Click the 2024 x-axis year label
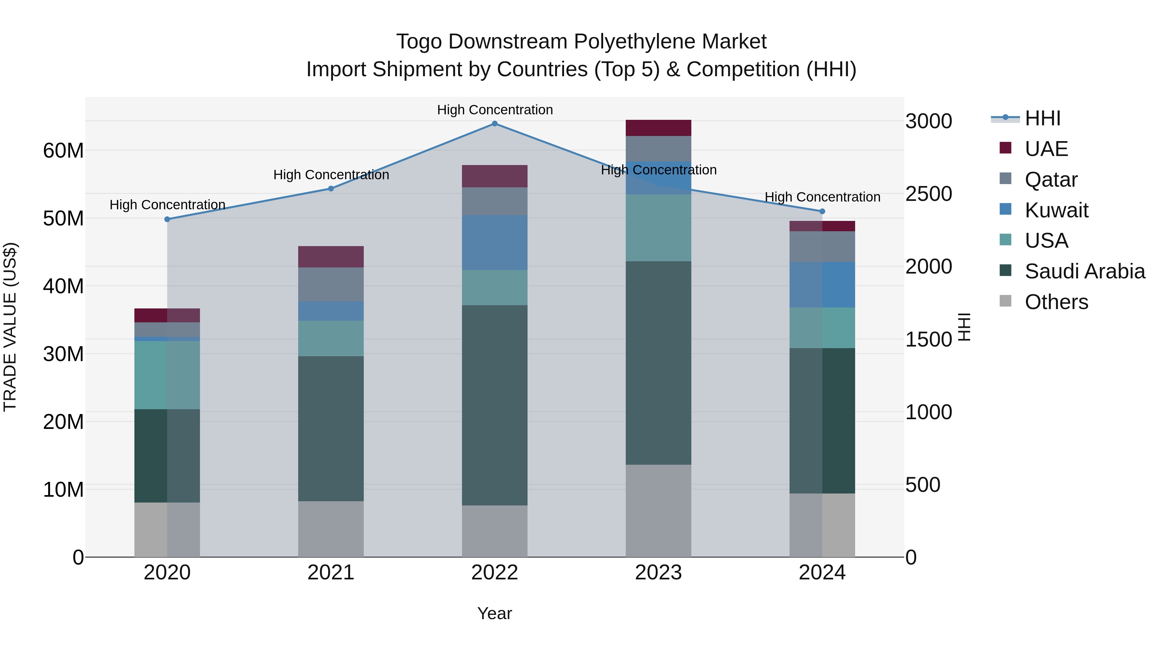 click(x=822, y=573)
